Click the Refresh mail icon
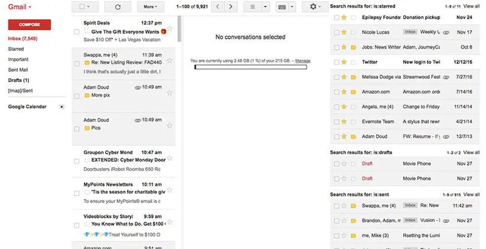 tap(118, 7)
